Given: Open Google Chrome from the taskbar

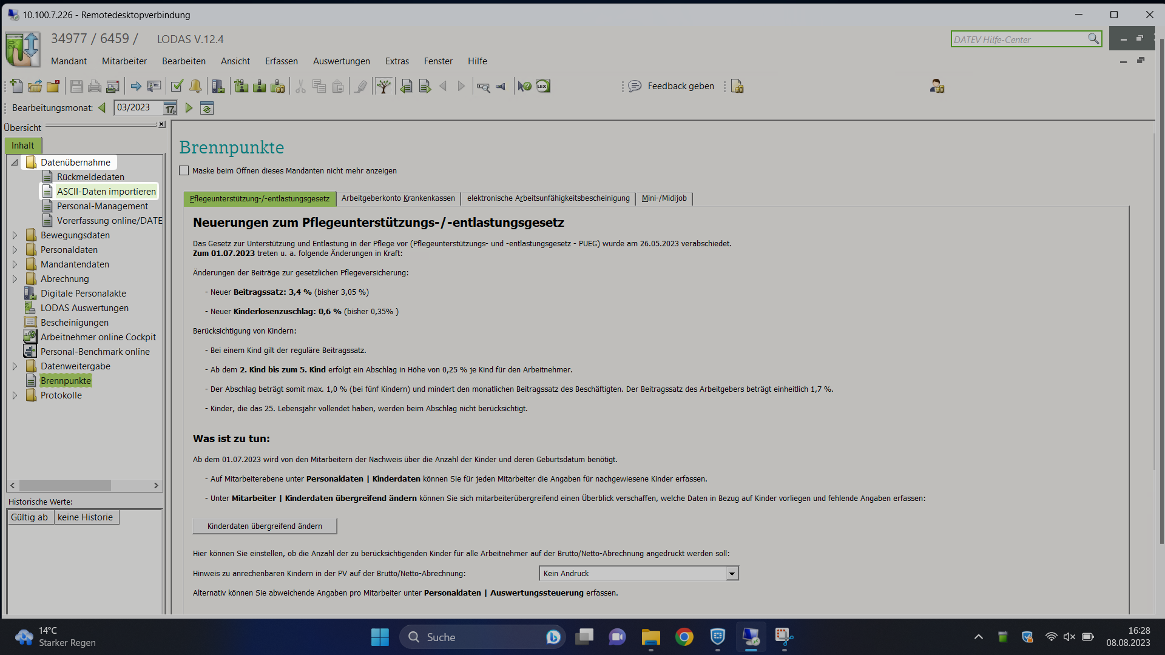Looking at the screenshot, I should click(x=684, y=637).
